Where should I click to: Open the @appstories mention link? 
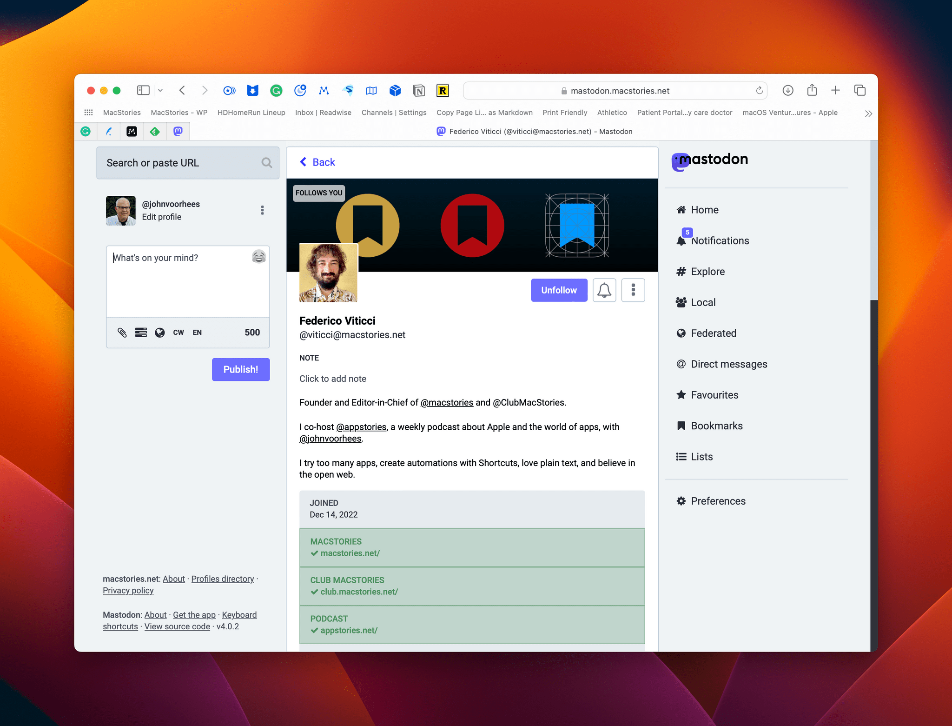tap(361, 427)
